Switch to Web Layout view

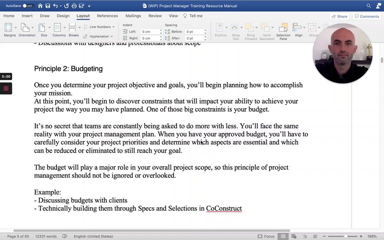click(x=294, y=236)
